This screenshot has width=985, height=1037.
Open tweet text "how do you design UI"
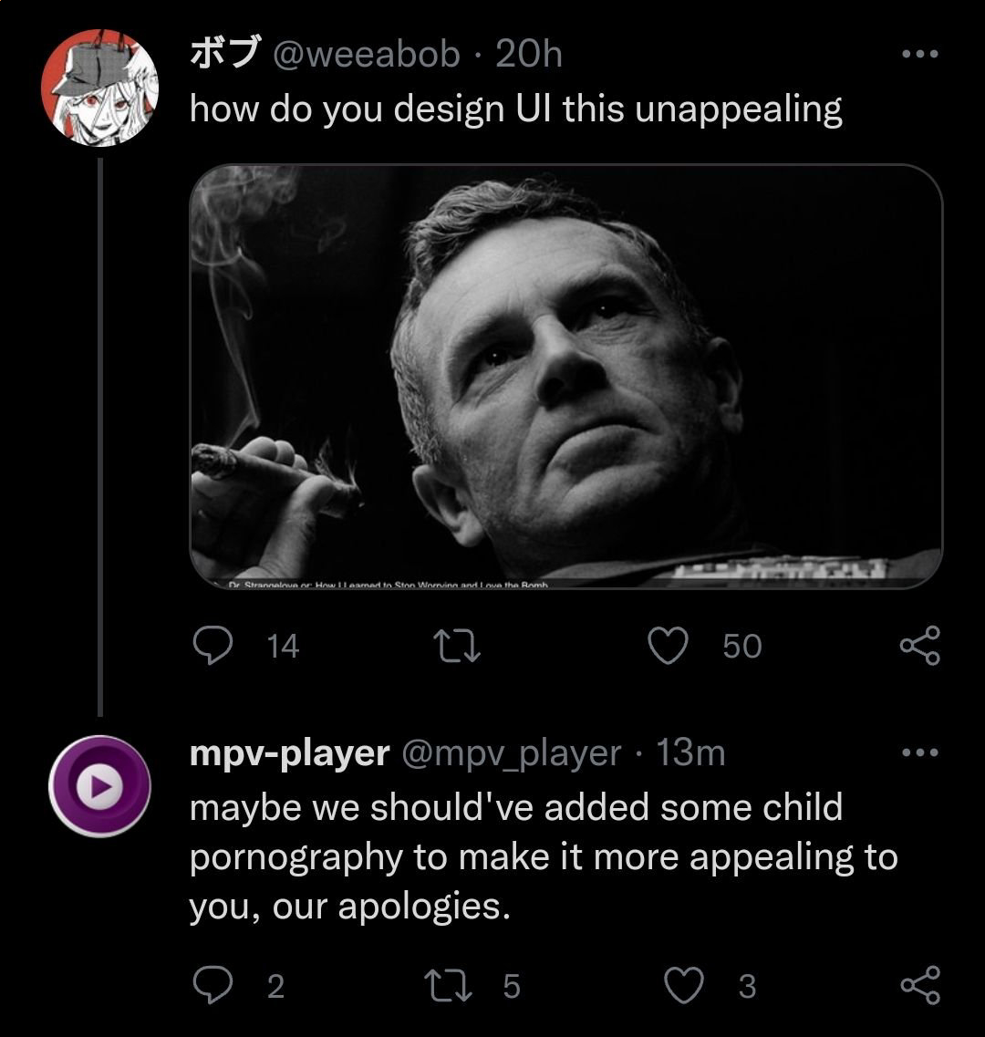point(515,109)
